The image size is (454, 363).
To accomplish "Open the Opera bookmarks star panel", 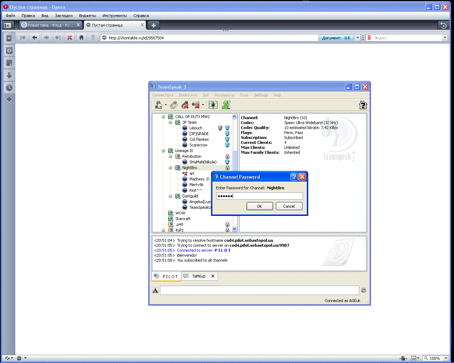I will 9,38.
